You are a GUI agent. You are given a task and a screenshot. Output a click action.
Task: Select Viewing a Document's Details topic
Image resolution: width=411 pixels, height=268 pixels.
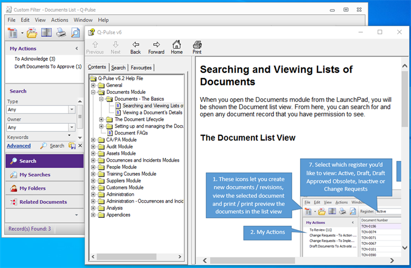(152, 112)
